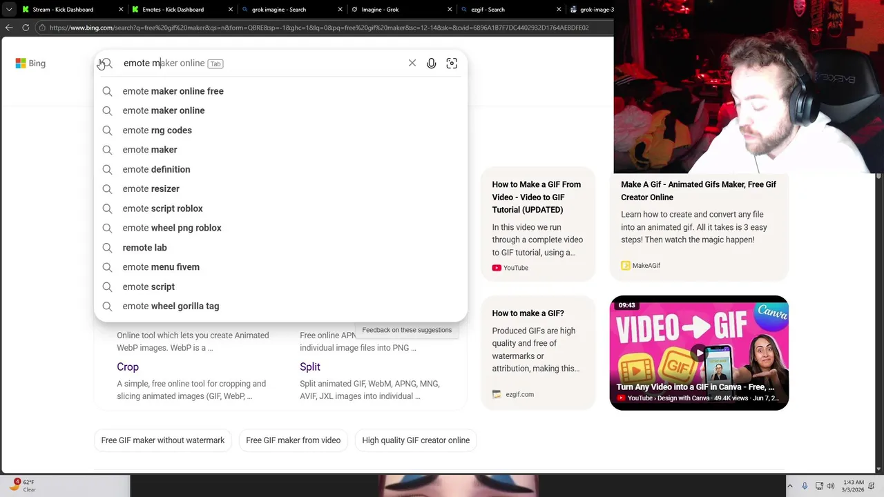Click the browser back arrow

coord(9,28)
